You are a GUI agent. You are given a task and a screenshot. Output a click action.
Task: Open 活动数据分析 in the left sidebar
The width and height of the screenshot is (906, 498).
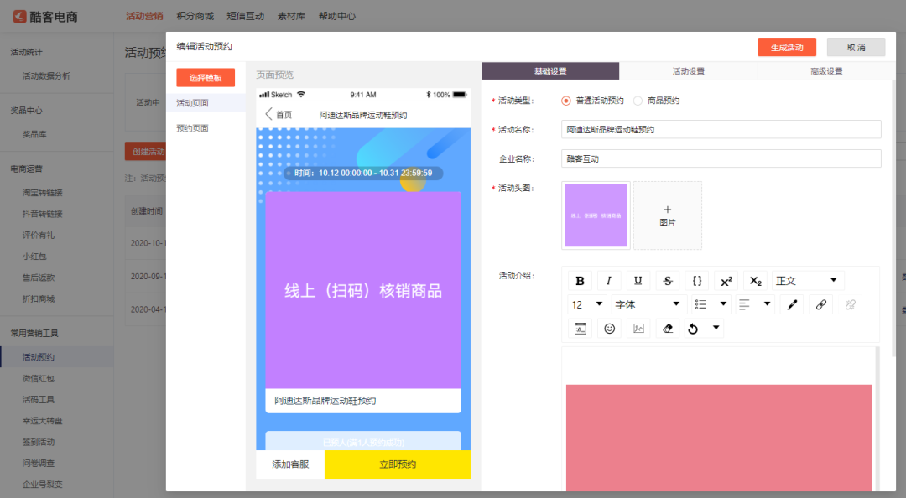click(46, 75)
